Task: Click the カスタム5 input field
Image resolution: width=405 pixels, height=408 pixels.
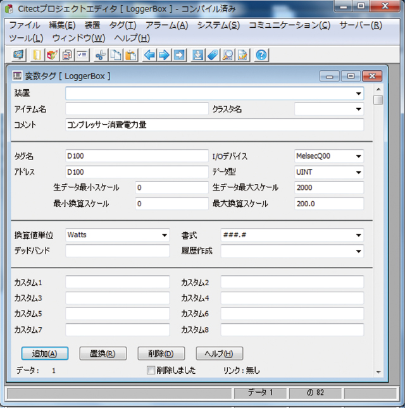Action: [118, 314]
